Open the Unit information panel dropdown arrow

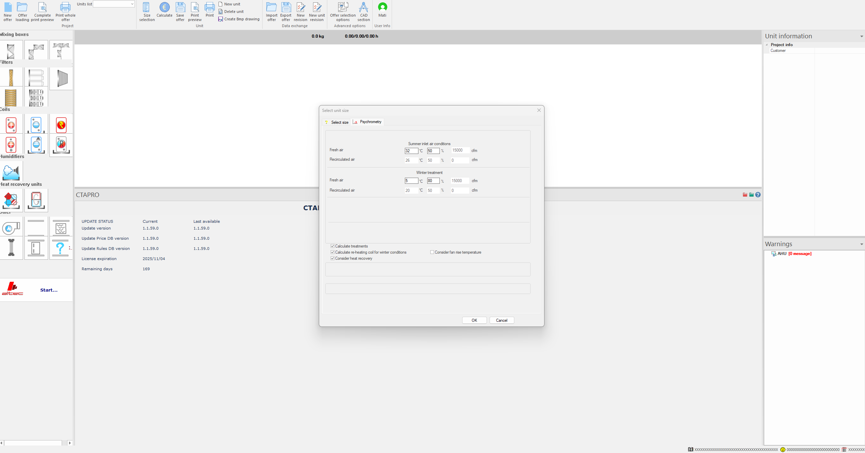pos(862,36)
